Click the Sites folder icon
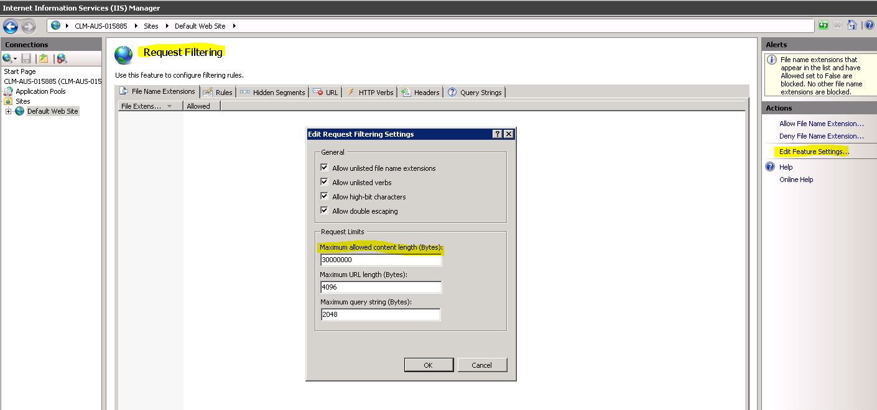 click(x=9, y=101)
